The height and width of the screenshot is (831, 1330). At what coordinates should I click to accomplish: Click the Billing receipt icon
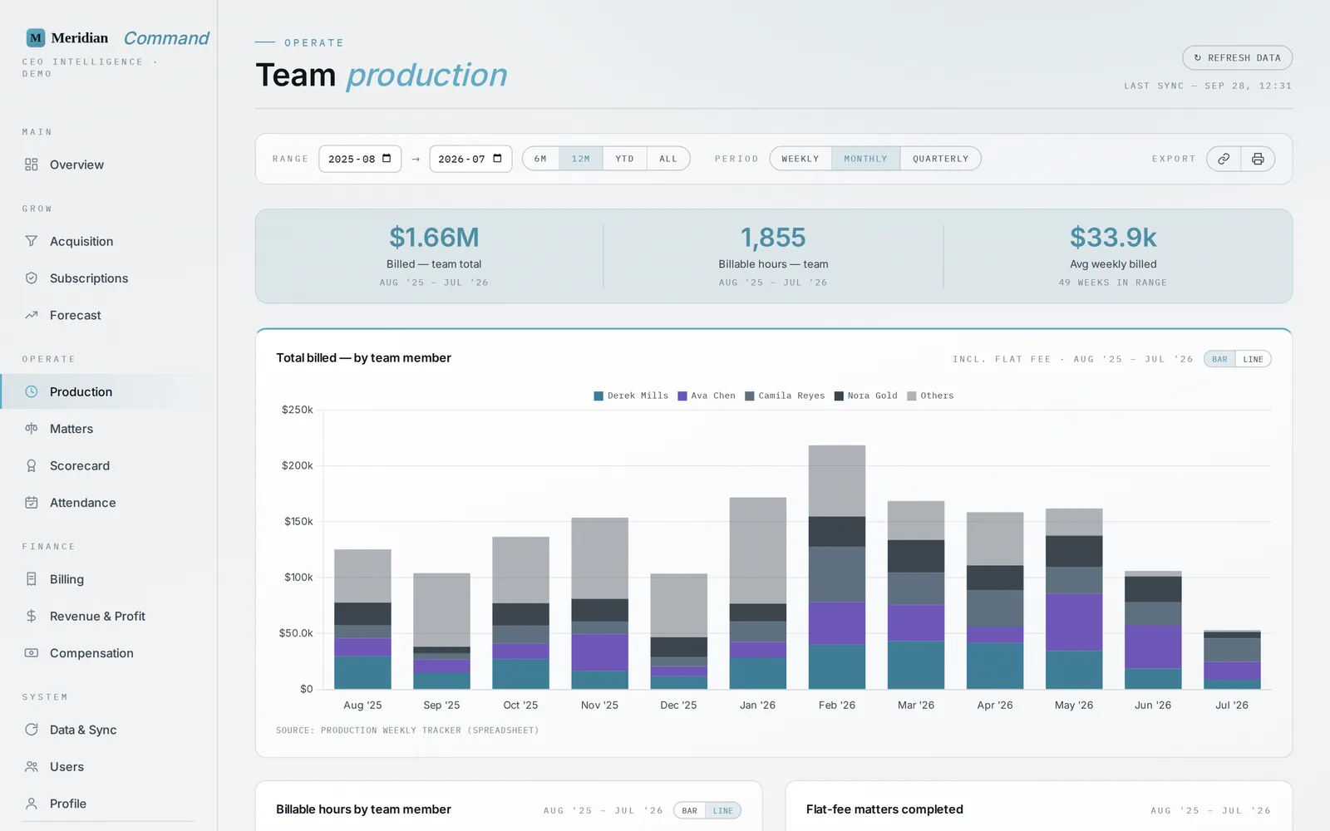(x=32, y=579)
